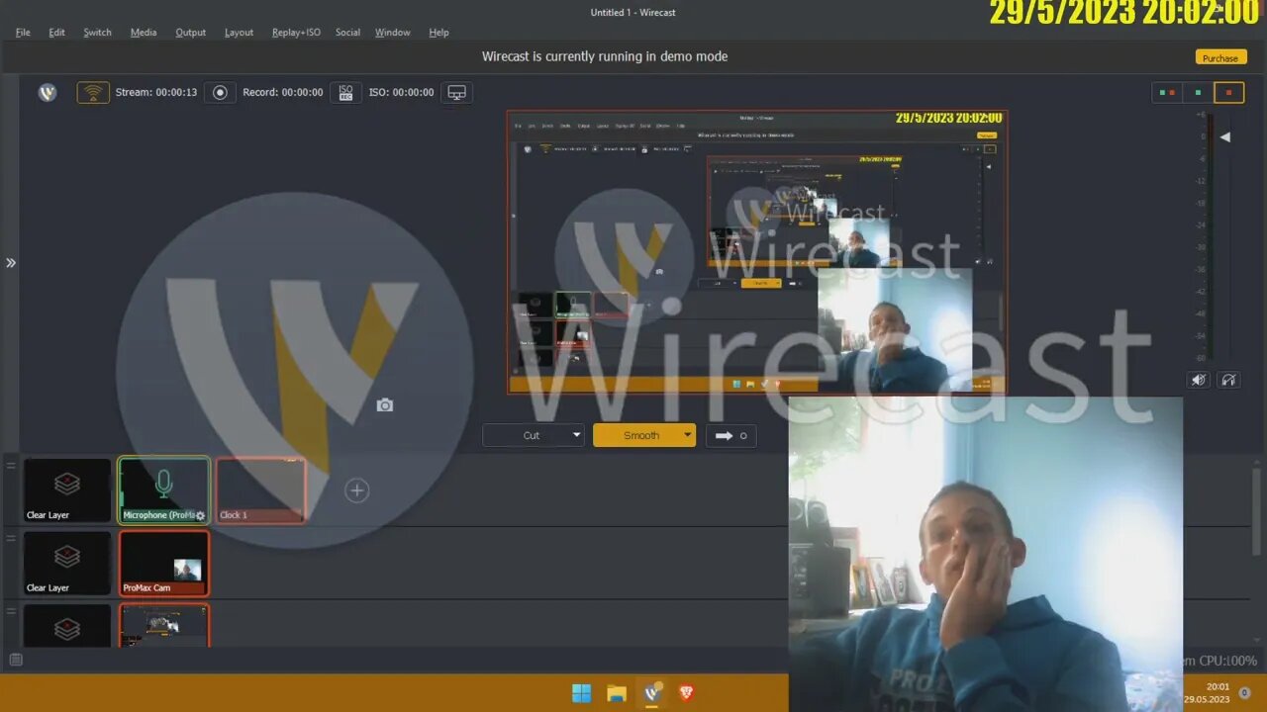Mute the master audio speaker button
The height and width of the screenshot is (712, 1267).
coord(1199,380)
